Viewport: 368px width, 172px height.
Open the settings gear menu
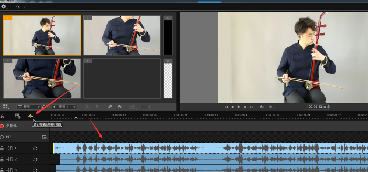[x=4, y=7]
